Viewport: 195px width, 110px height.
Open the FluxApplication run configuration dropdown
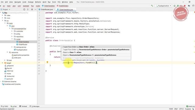(163, 6)
